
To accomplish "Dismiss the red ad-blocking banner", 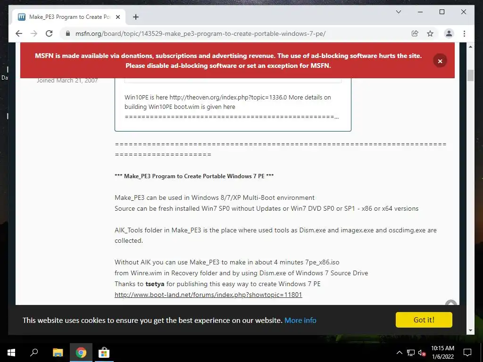I will (x=440, y=61).
